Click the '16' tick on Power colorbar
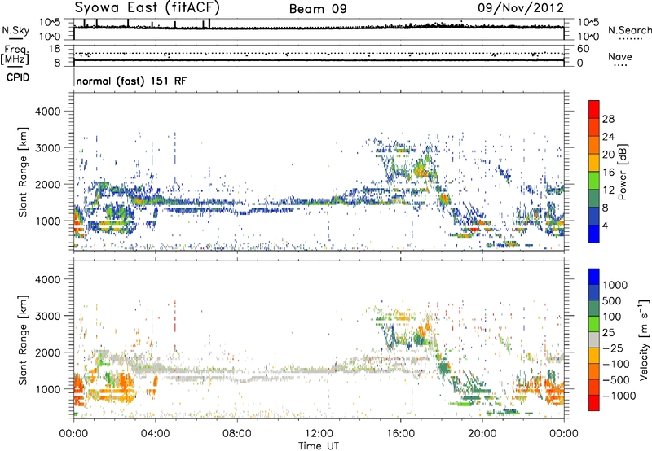This screenshot has height=451, width=652. (x=608, y=173)
